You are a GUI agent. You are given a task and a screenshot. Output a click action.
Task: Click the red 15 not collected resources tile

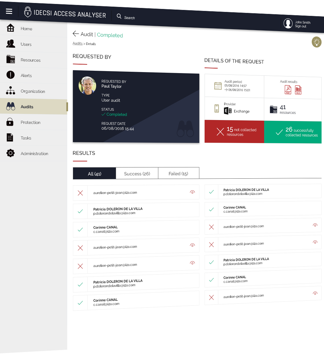click(234, 132)
